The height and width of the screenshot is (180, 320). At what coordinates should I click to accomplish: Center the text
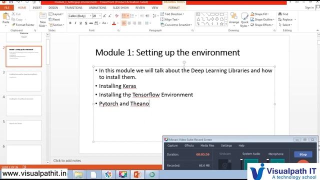click(x=129, y=23)
